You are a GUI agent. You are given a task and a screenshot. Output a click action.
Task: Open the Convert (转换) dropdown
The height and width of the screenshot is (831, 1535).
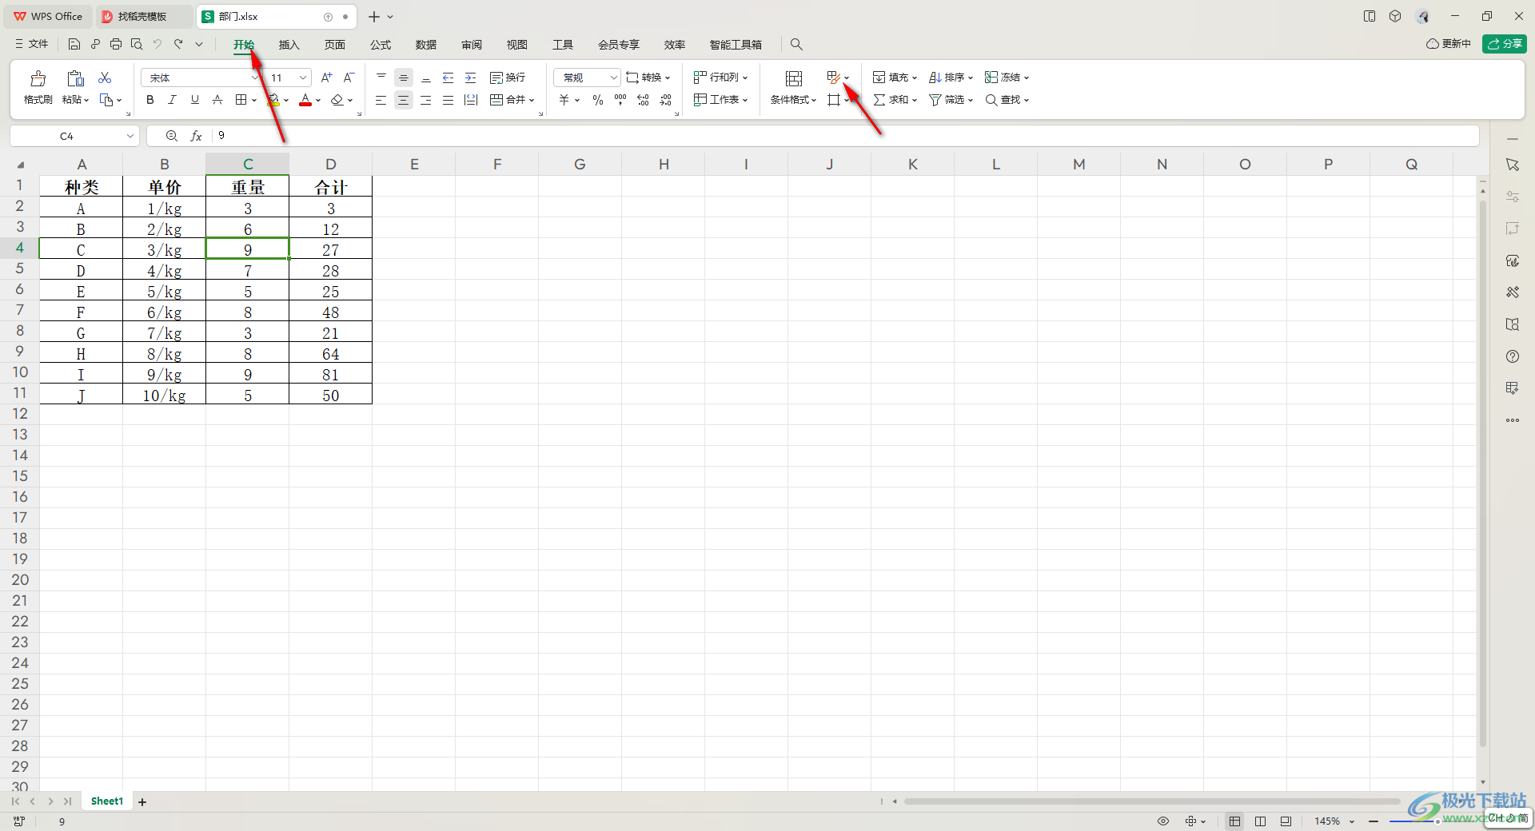(x=648, y=78)
